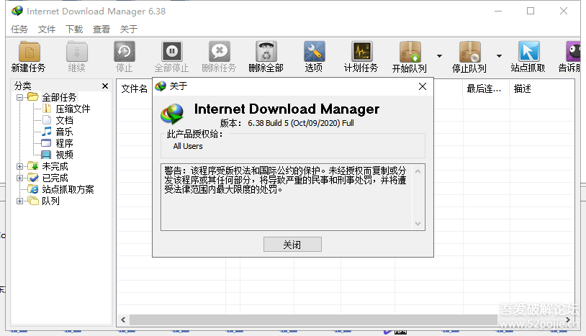This screenshot has width=586, height=336.
Task: Click the download list horizontal scrollbar thumb
Action: [x=313, y=320]
